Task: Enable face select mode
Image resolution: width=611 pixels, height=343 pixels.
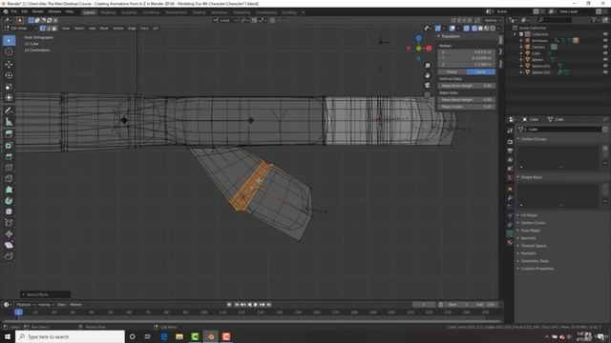Action: pos(54,29)
